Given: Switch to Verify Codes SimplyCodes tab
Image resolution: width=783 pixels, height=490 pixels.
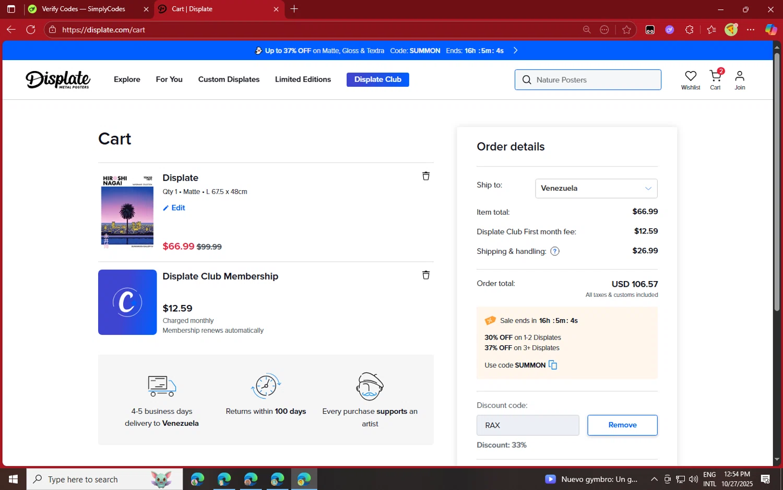Looking at the screenshot, I should (84, 9).
